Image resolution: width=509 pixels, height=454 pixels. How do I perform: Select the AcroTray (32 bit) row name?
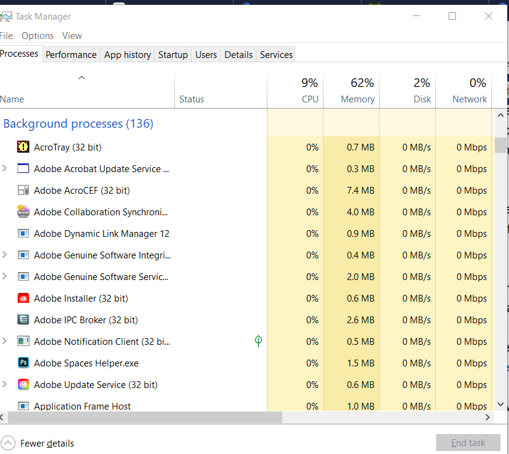pos(68,147)
